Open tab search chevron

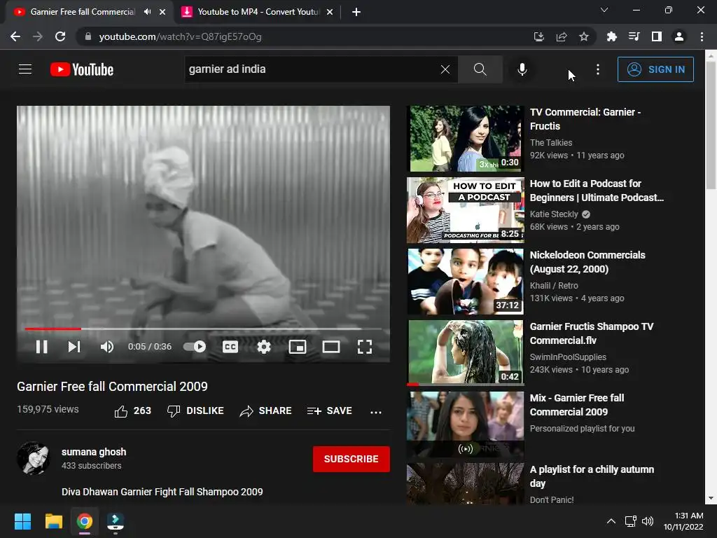(x=604, y=10)
